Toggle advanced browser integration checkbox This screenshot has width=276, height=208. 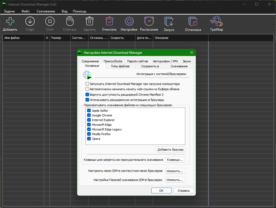[x=87, y=100]
